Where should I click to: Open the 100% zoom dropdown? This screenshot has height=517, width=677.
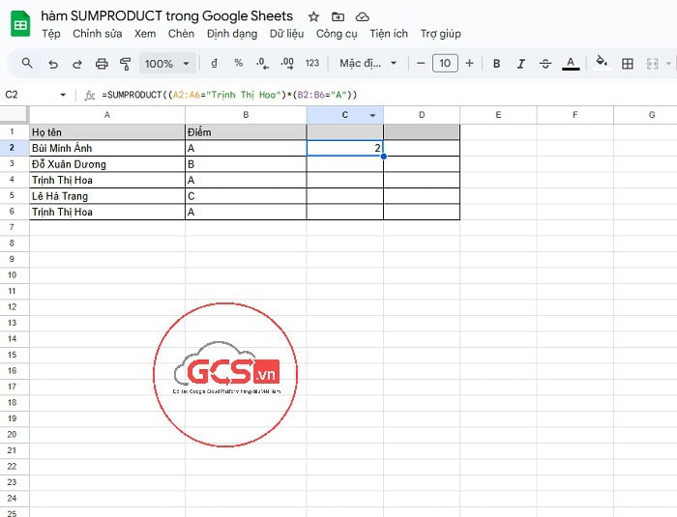(166, 64)
